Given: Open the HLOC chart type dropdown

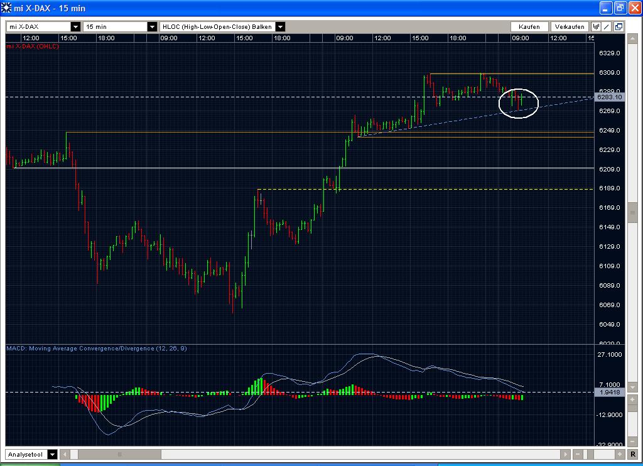Looking at the screenshot, I should point(281,26).
